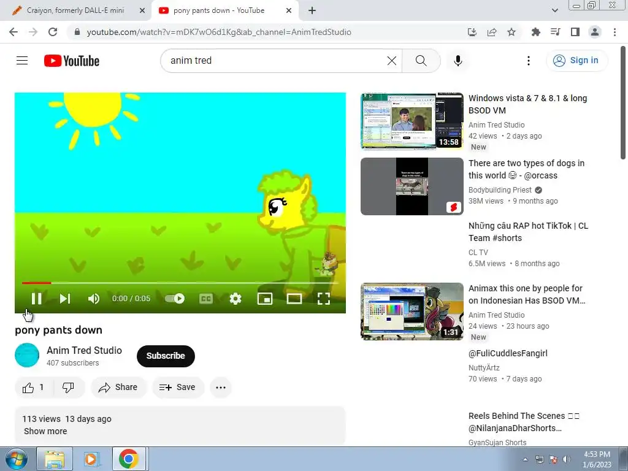Image resolution: width=628 pixels, height=471 pixels.
Task: Reload the page
Action: tap(53, 32)
